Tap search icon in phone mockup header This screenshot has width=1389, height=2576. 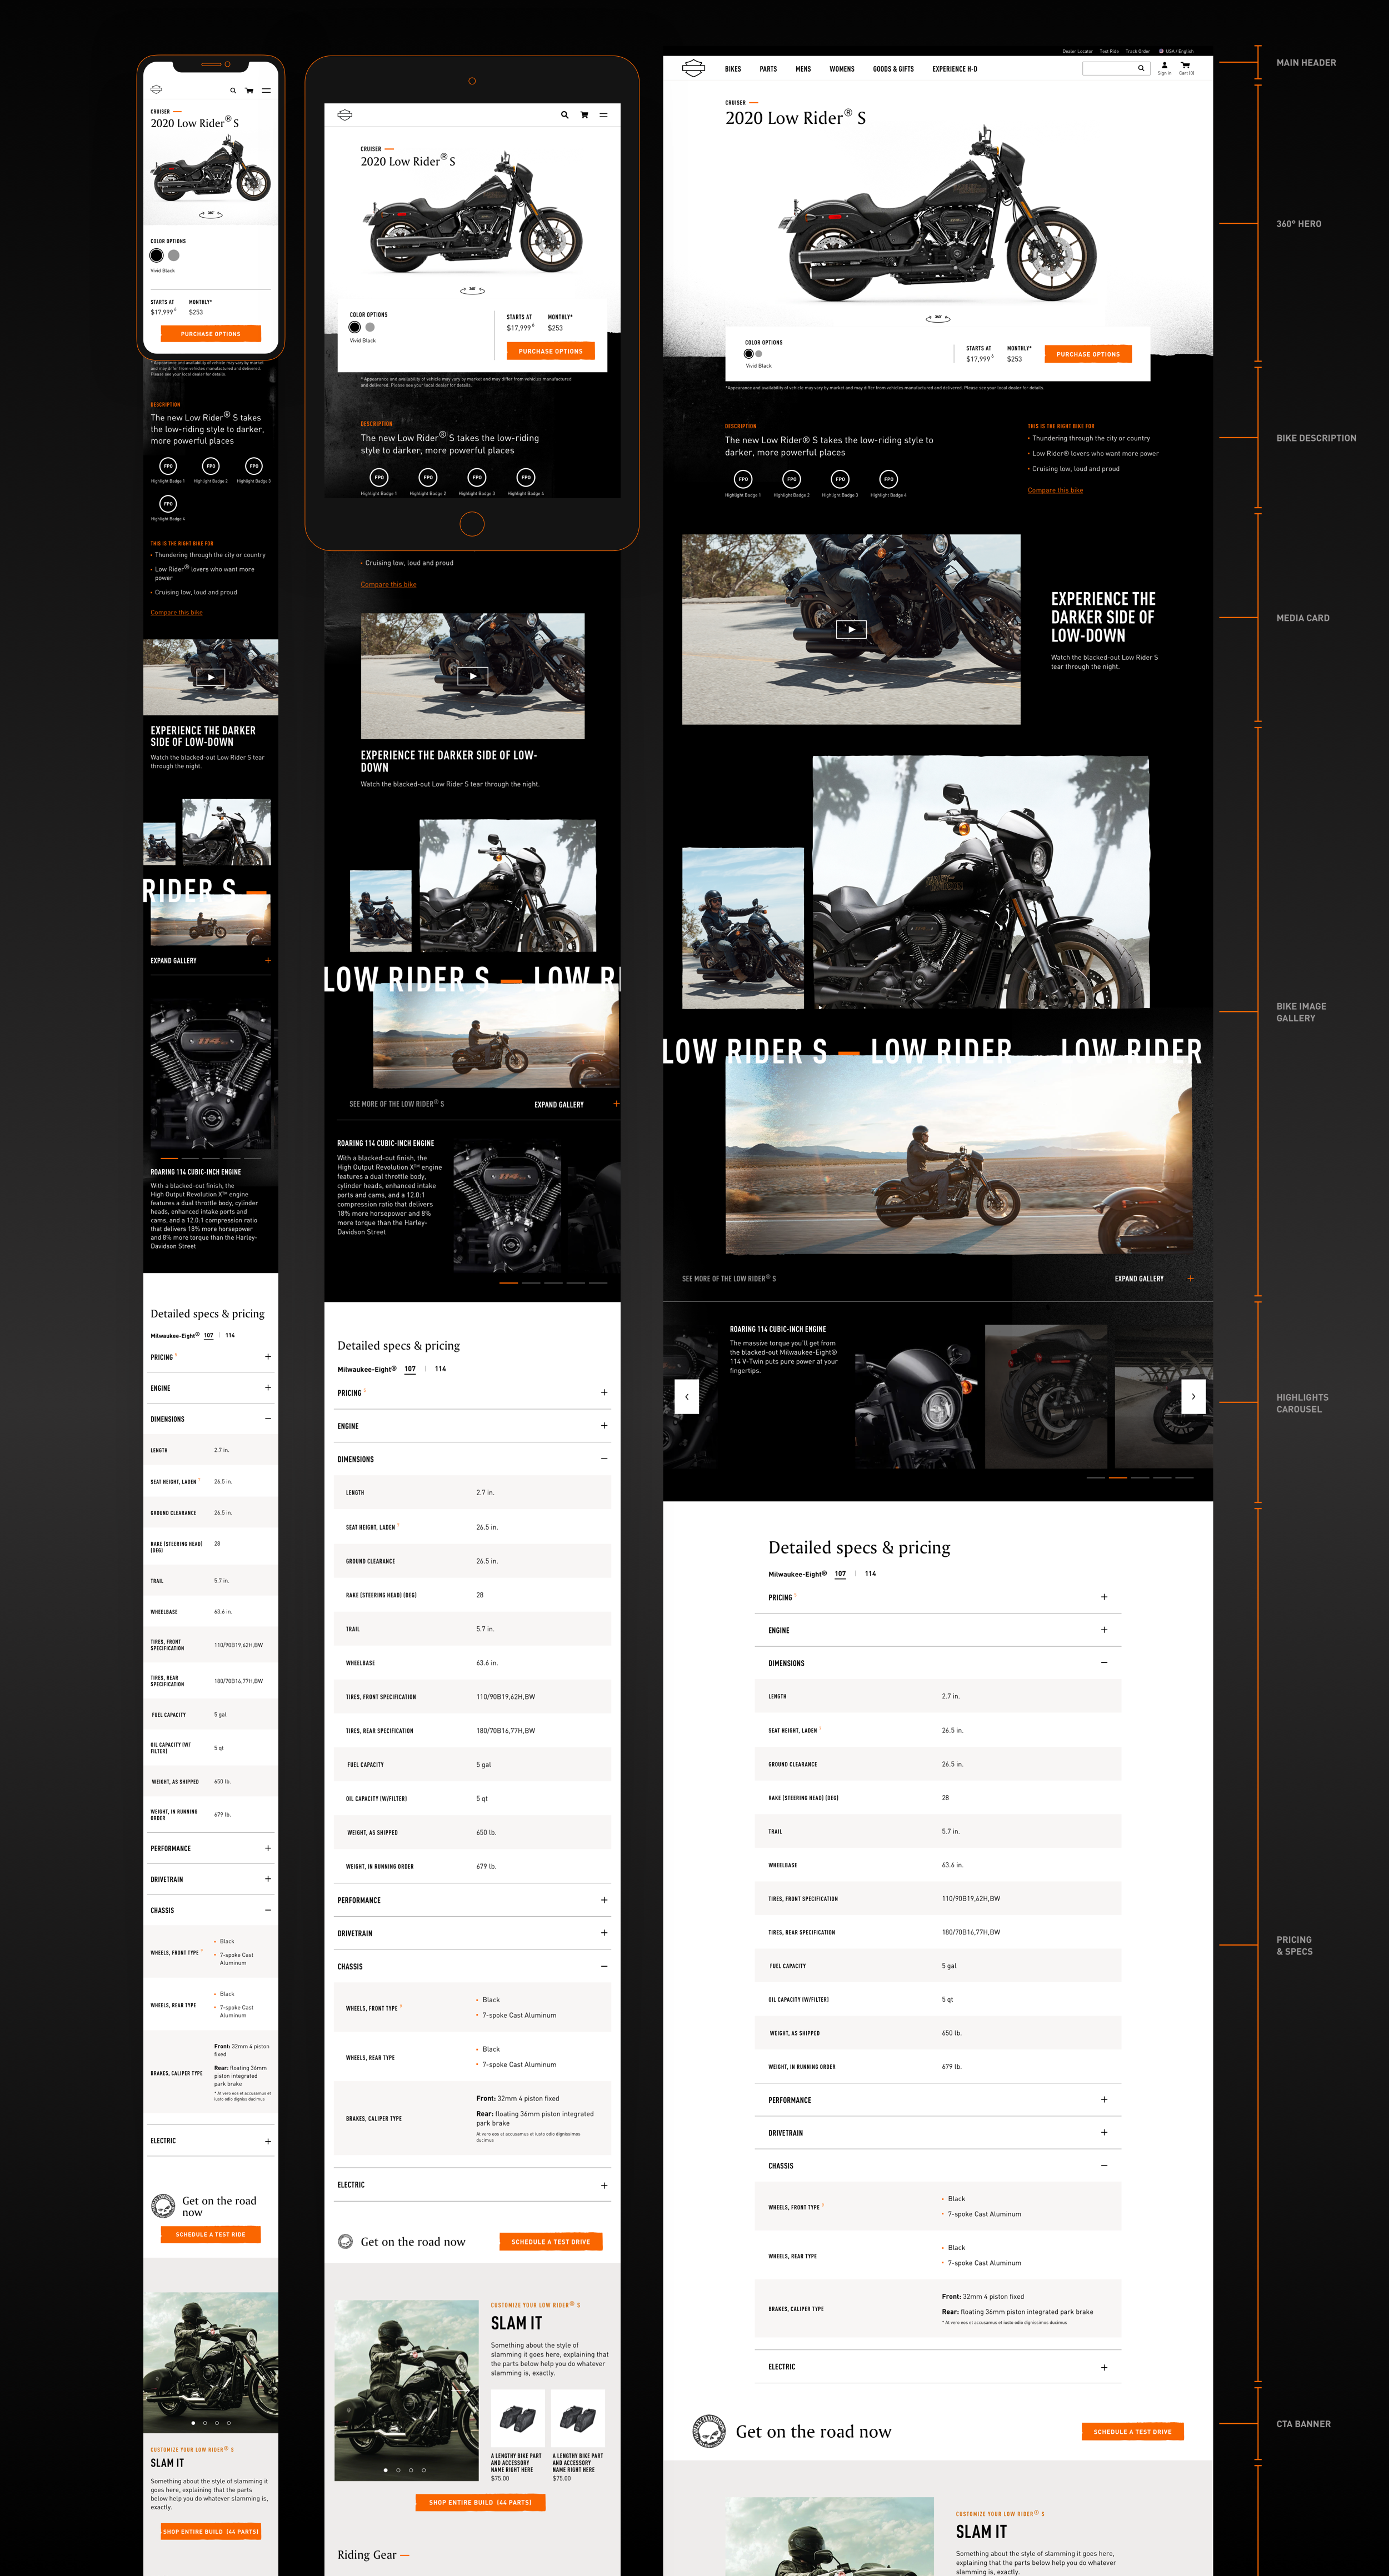233,90
